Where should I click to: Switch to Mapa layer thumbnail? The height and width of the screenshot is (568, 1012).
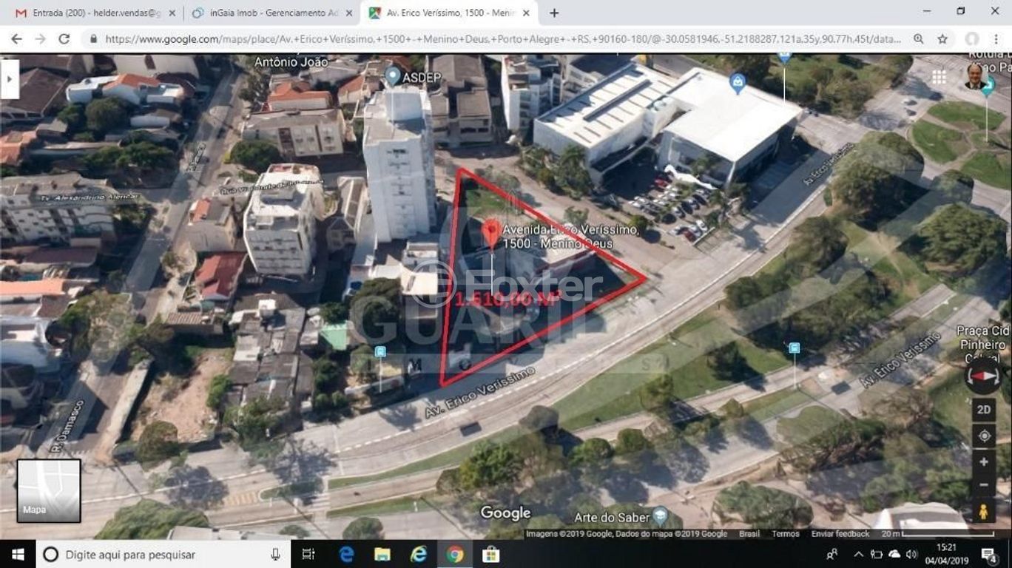(49, 490)
